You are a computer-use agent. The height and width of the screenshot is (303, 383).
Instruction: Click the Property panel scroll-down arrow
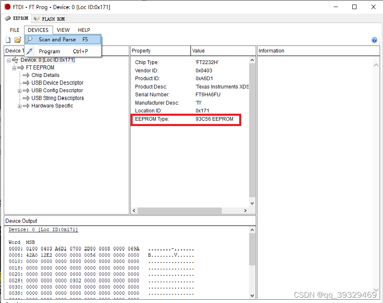click(252, 203)
